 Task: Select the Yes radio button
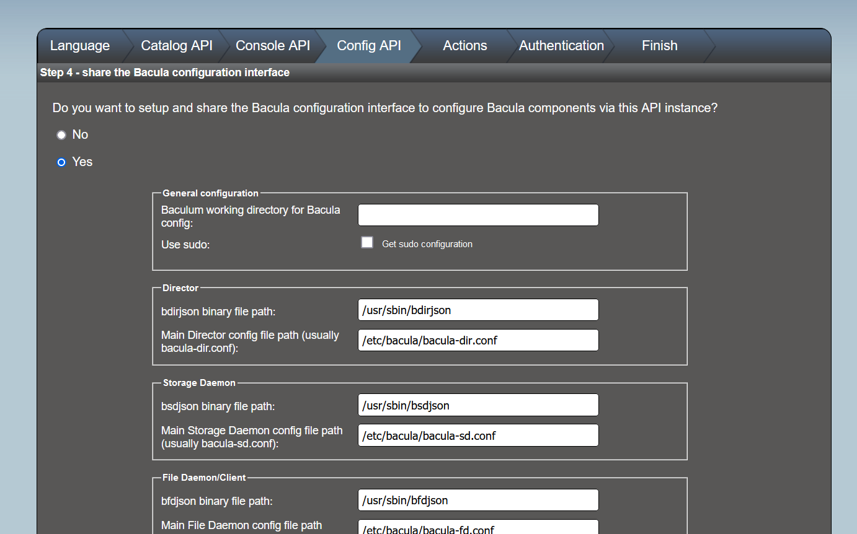point(61,162)
